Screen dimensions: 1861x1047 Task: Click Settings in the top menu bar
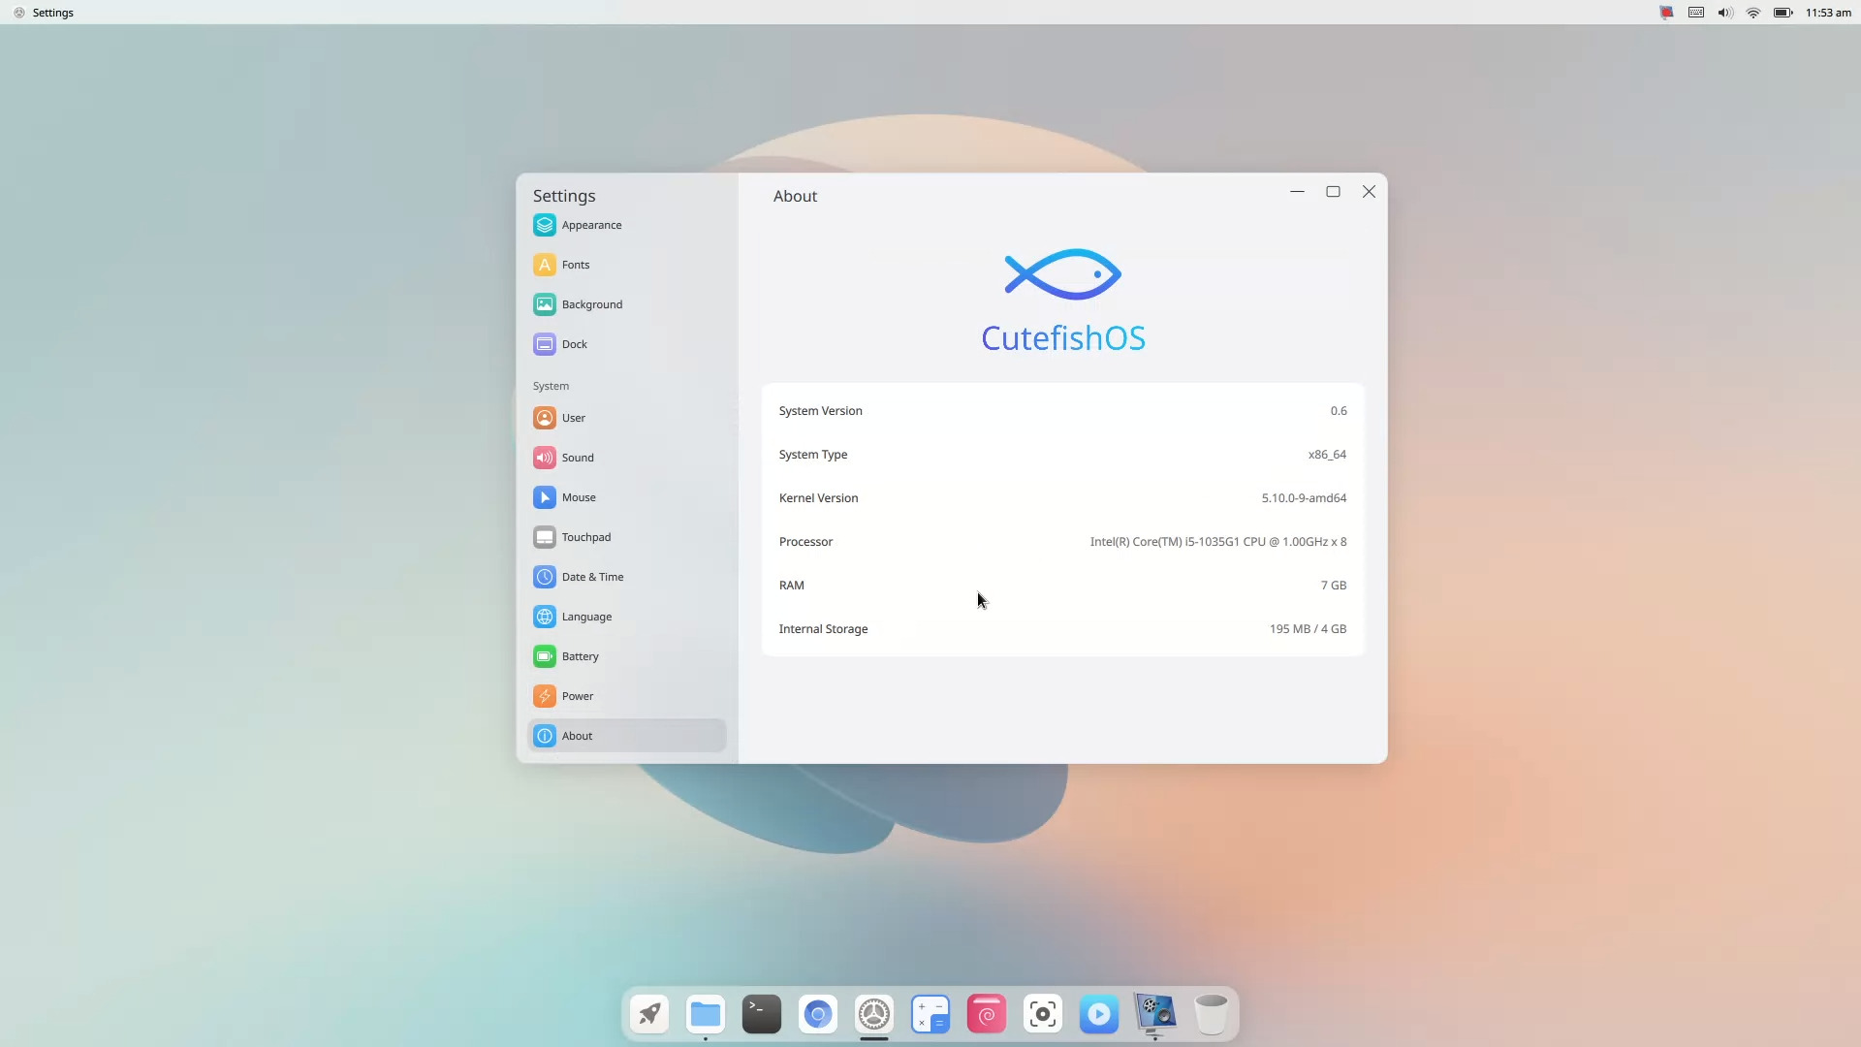pyautogui.click(x=51, y=12)
